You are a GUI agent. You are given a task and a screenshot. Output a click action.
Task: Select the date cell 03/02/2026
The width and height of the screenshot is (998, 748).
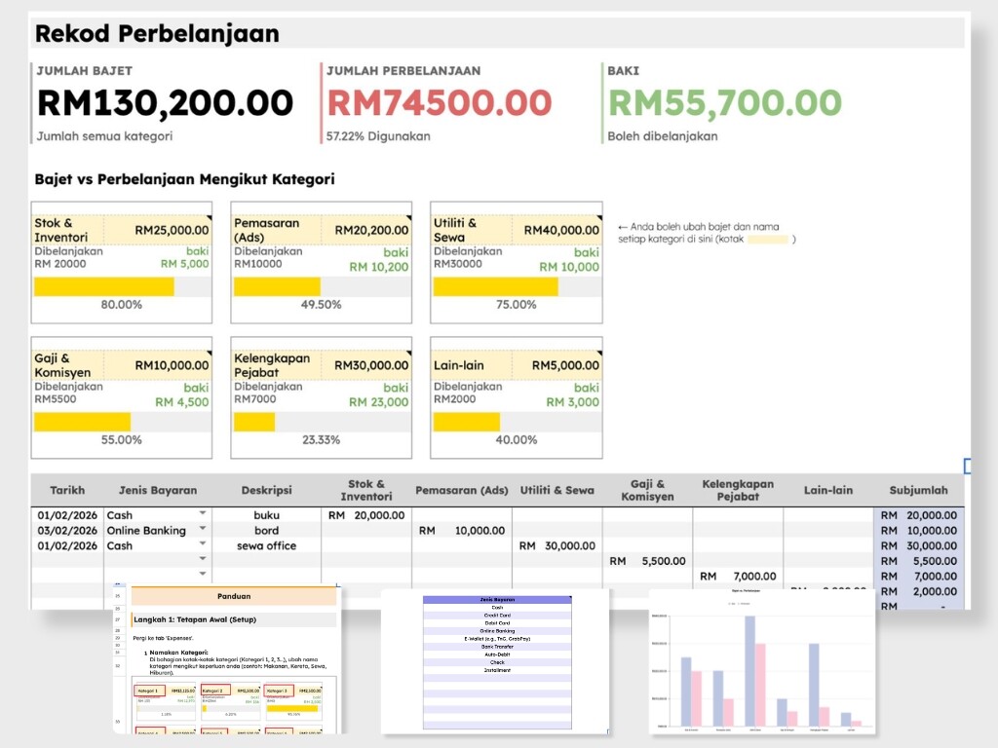tap(67, 531)
